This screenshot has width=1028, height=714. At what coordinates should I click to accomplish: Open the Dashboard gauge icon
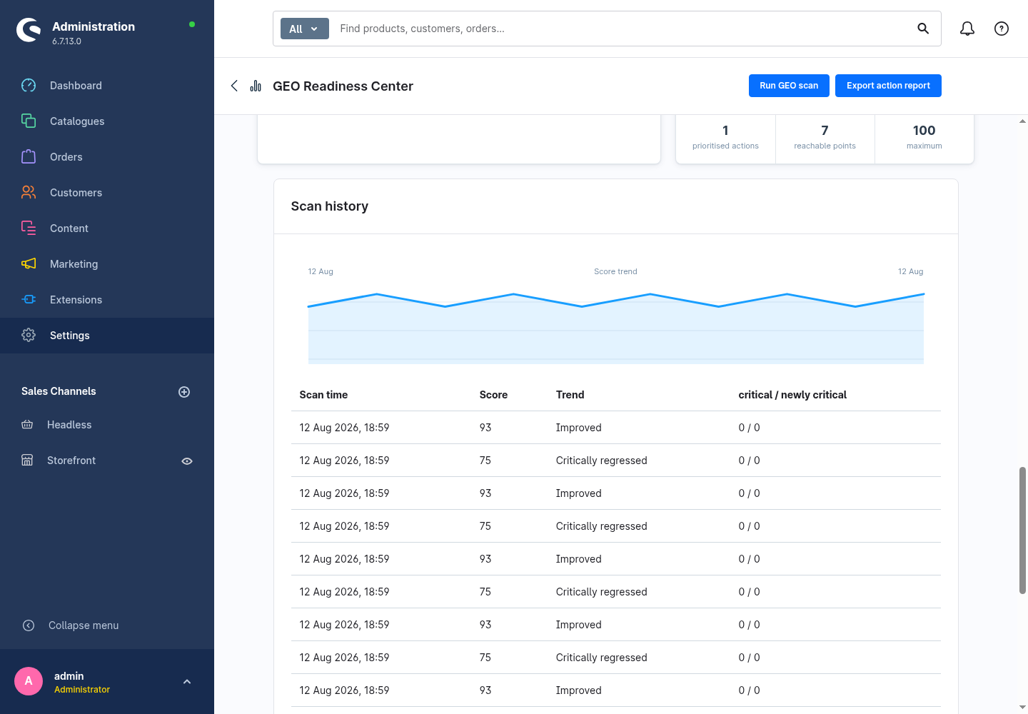click(x=29, y=86)
